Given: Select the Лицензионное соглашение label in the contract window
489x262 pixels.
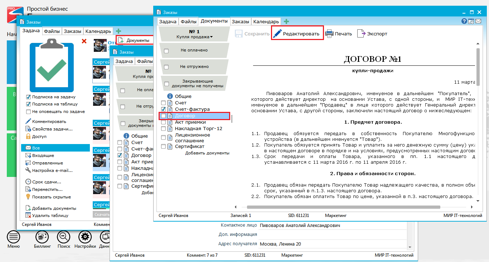Looking at the screenshot, I should 193,138.
